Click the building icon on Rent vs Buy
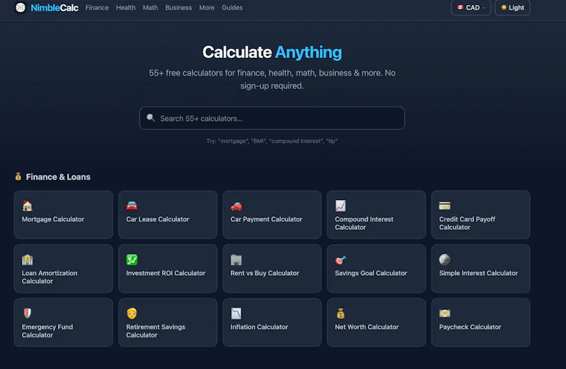566x369 pixels. (236, 259)
